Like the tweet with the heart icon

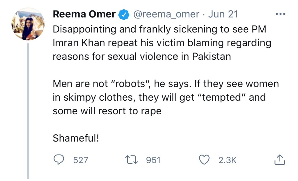point(204,160)
